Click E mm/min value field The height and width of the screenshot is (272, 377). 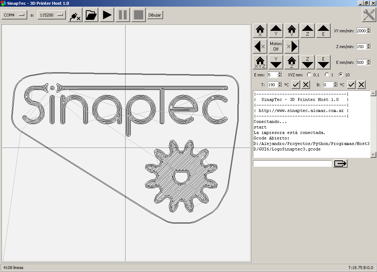click(361, 62)
